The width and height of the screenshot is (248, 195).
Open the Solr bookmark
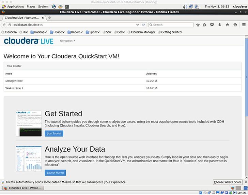click(x=107, y=32)
